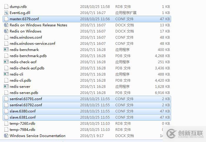The image size is (206, 142).
Task: Select the redis-server file name
Action: click(x=20, y=87)
